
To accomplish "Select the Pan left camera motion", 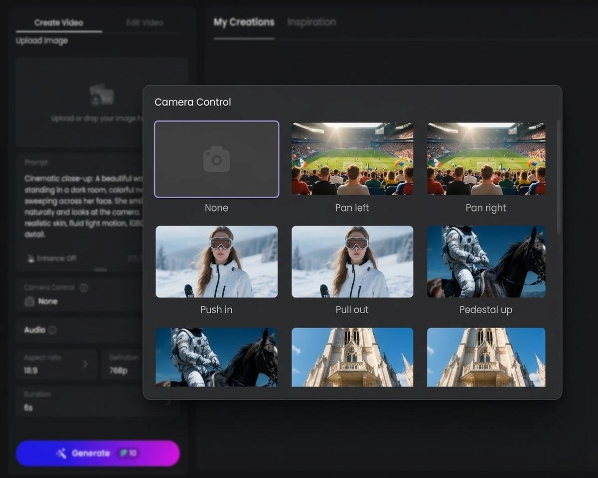I will tap(352, 158).
